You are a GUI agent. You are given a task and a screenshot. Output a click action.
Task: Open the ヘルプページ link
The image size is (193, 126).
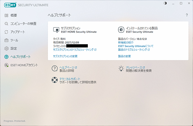(x=67, y=67)
